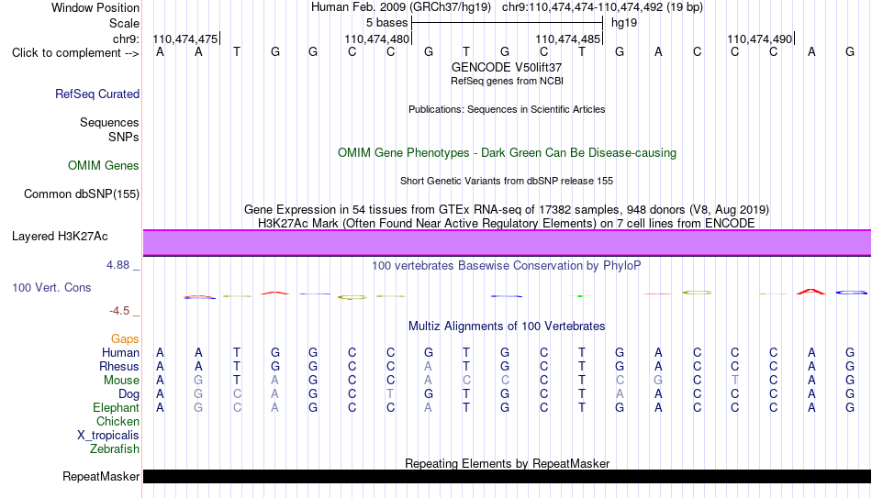Select the Elephant alignment row label

[116, 408]
